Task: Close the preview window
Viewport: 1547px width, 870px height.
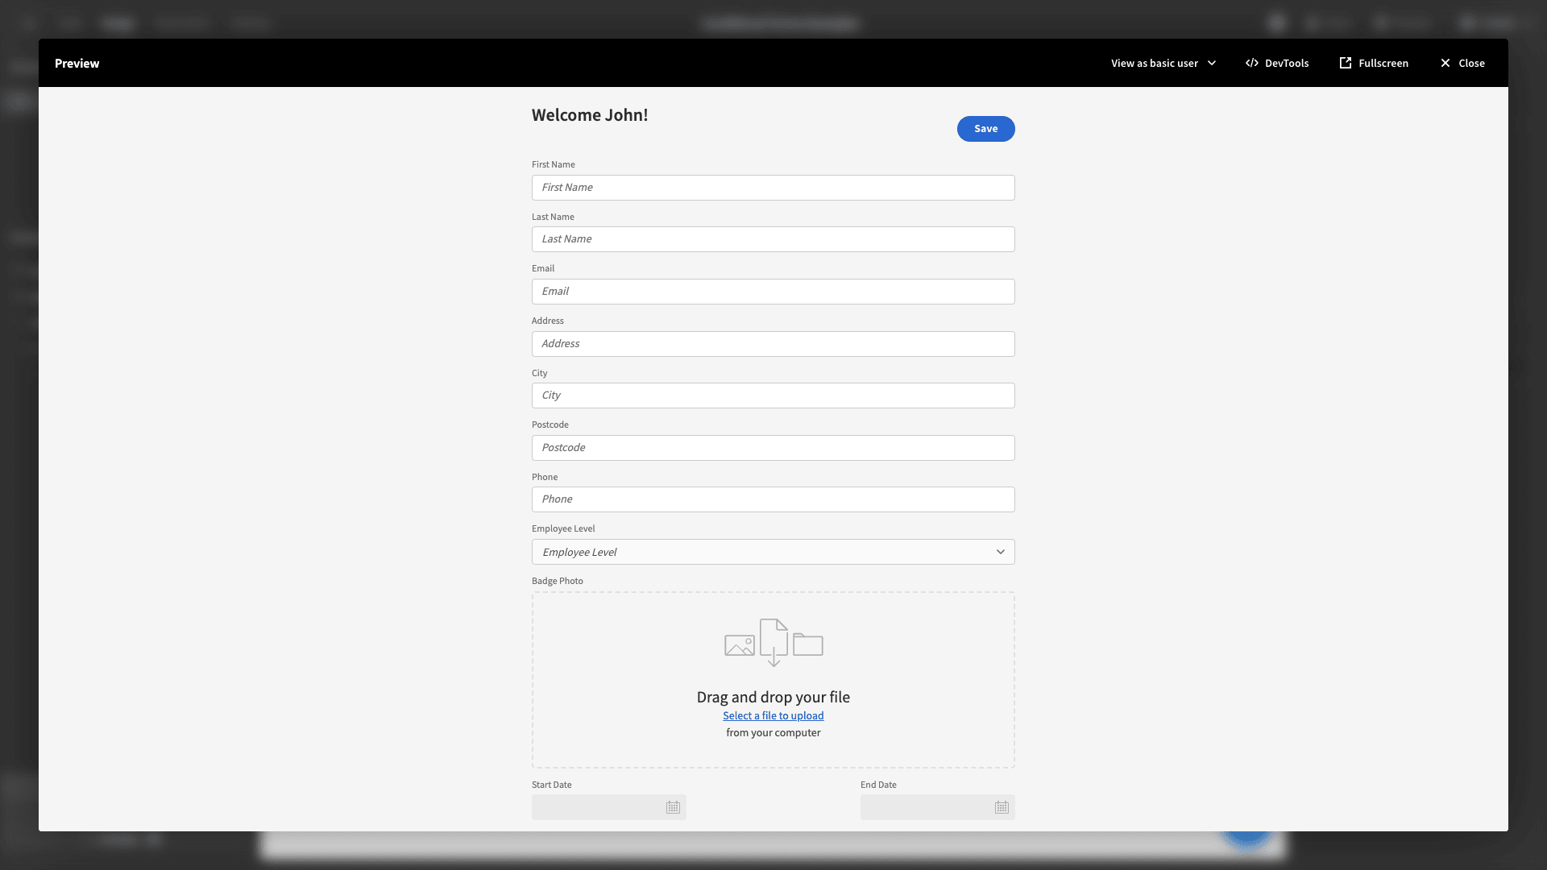Action: click(1462, 63)
